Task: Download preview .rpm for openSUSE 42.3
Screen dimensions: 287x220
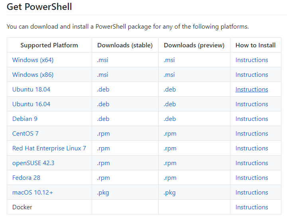Action: pos(170,163)
